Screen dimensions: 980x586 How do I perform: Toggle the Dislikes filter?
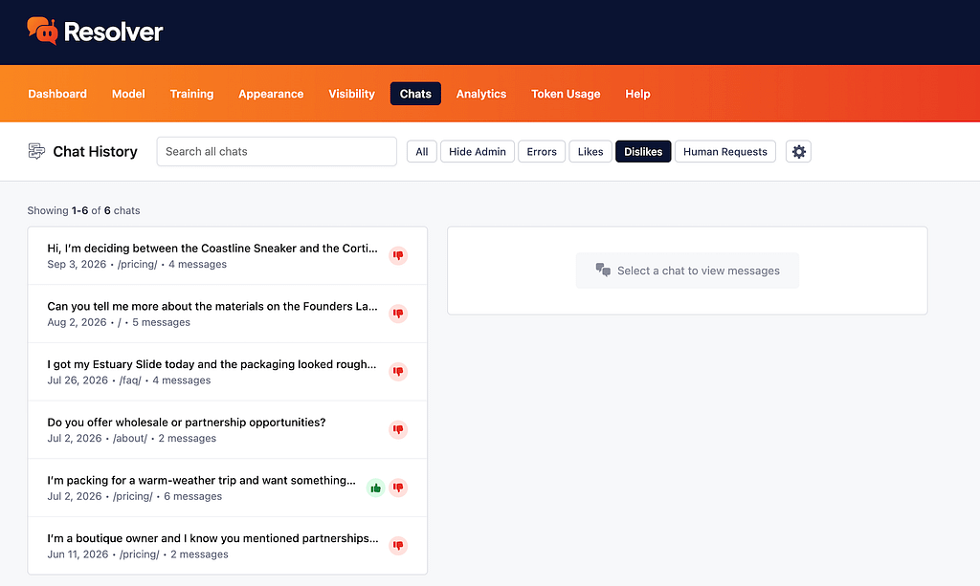pyautogui.click(x=643, y=152)
